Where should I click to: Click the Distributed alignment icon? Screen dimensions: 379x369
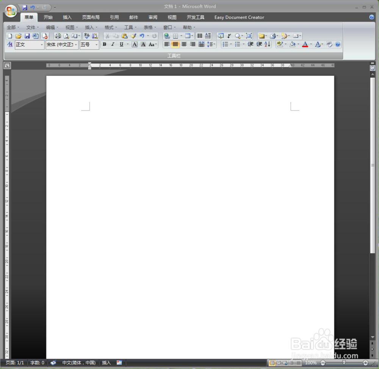tap(201, 44)
